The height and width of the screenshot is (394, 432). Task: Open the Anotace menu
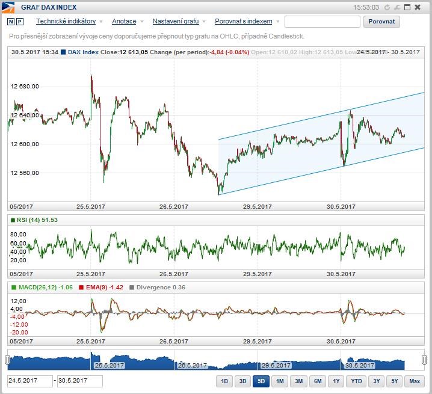(124, 21)
